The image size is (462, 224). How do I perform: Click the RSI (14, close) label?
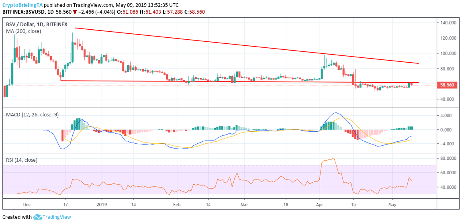(x=22, y=160)
